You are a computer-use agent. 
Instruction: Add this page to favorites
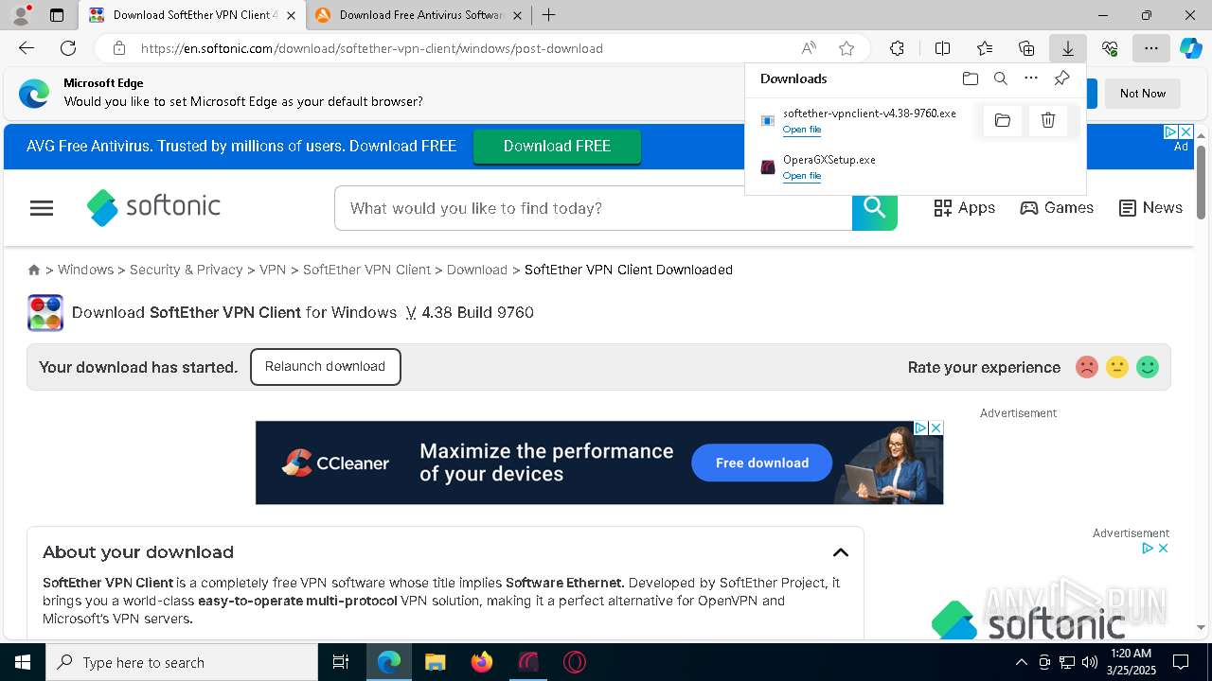pos(847,48)
